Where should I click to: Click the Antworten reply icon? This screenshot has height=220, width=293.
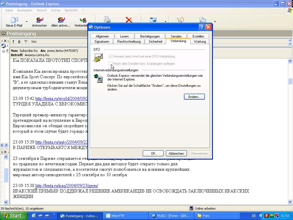tap(39, 22)
